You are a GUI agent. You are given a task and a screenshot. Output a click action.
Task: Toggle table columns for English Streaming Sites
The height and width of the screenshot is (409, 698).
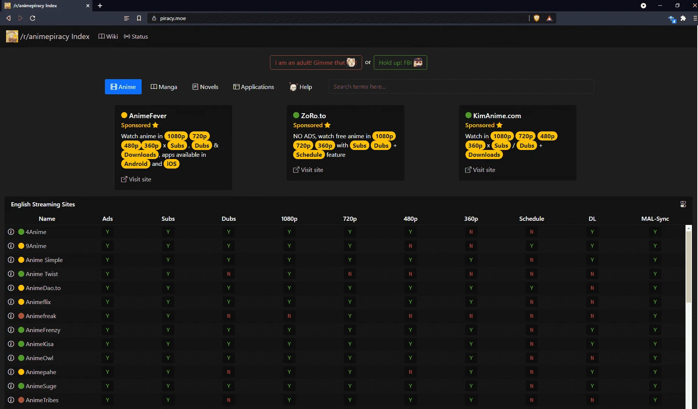coord(683,204)
